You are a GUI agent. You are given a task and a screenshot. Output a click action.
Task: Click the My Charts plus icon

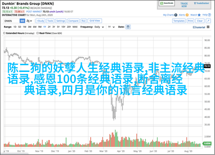[176, 15]
